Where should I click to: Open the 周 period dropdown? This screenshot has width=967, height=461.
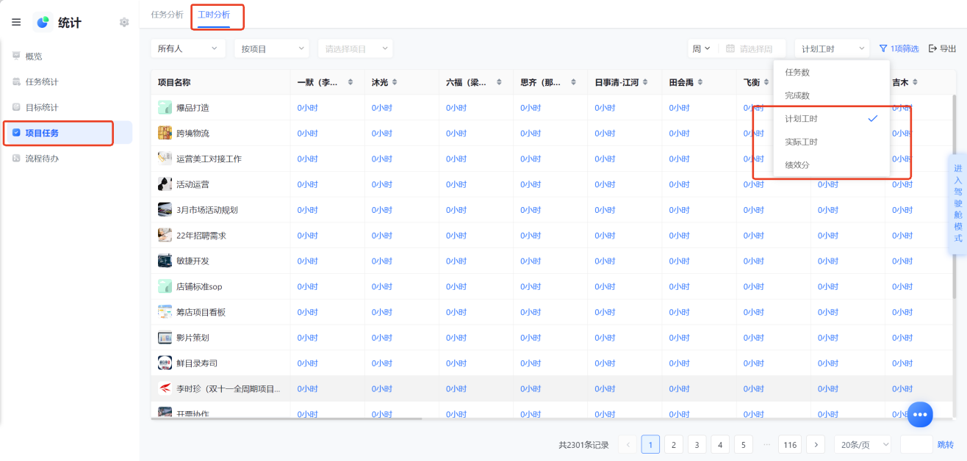click(701, 48)
